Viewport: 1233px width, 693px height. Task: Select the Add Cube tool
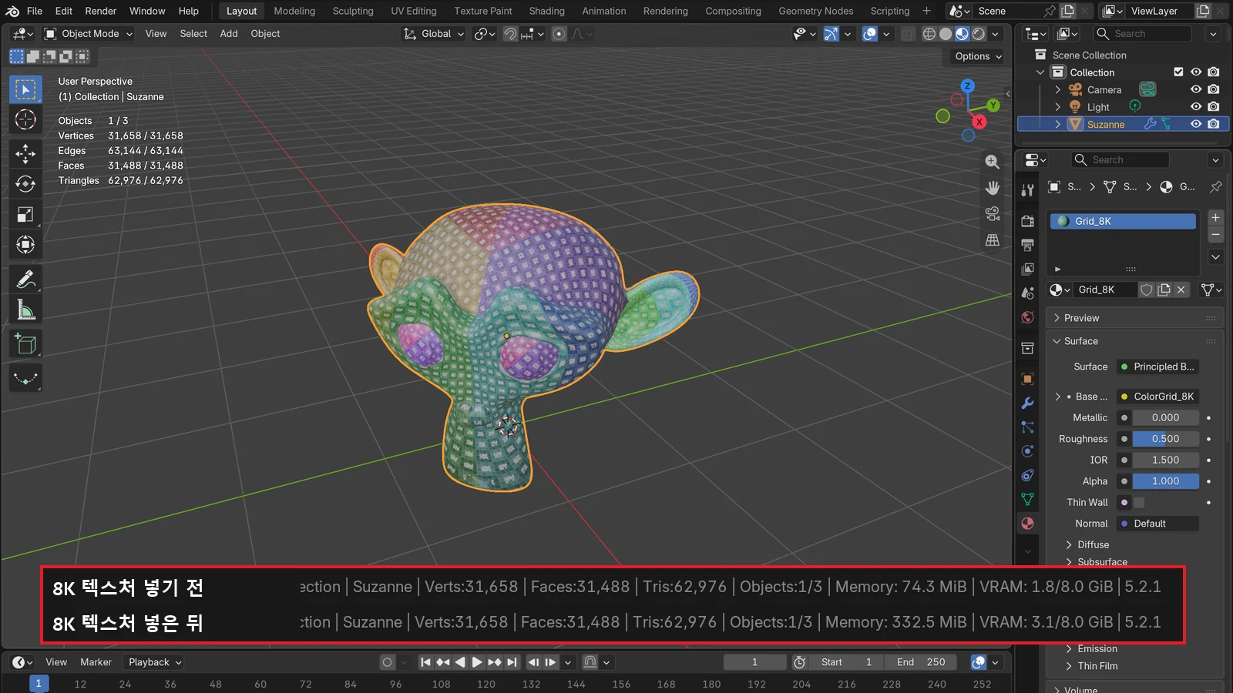[x=25, y=344]
